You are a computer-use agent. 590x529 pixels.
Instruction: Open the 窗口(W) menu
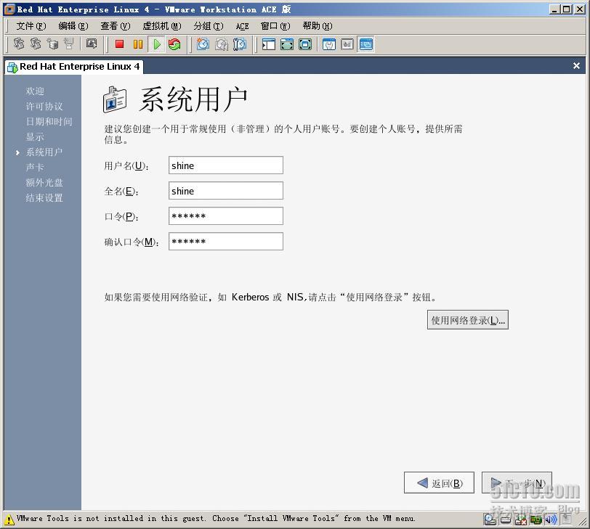pyautogui.click(x=275, y=26)
